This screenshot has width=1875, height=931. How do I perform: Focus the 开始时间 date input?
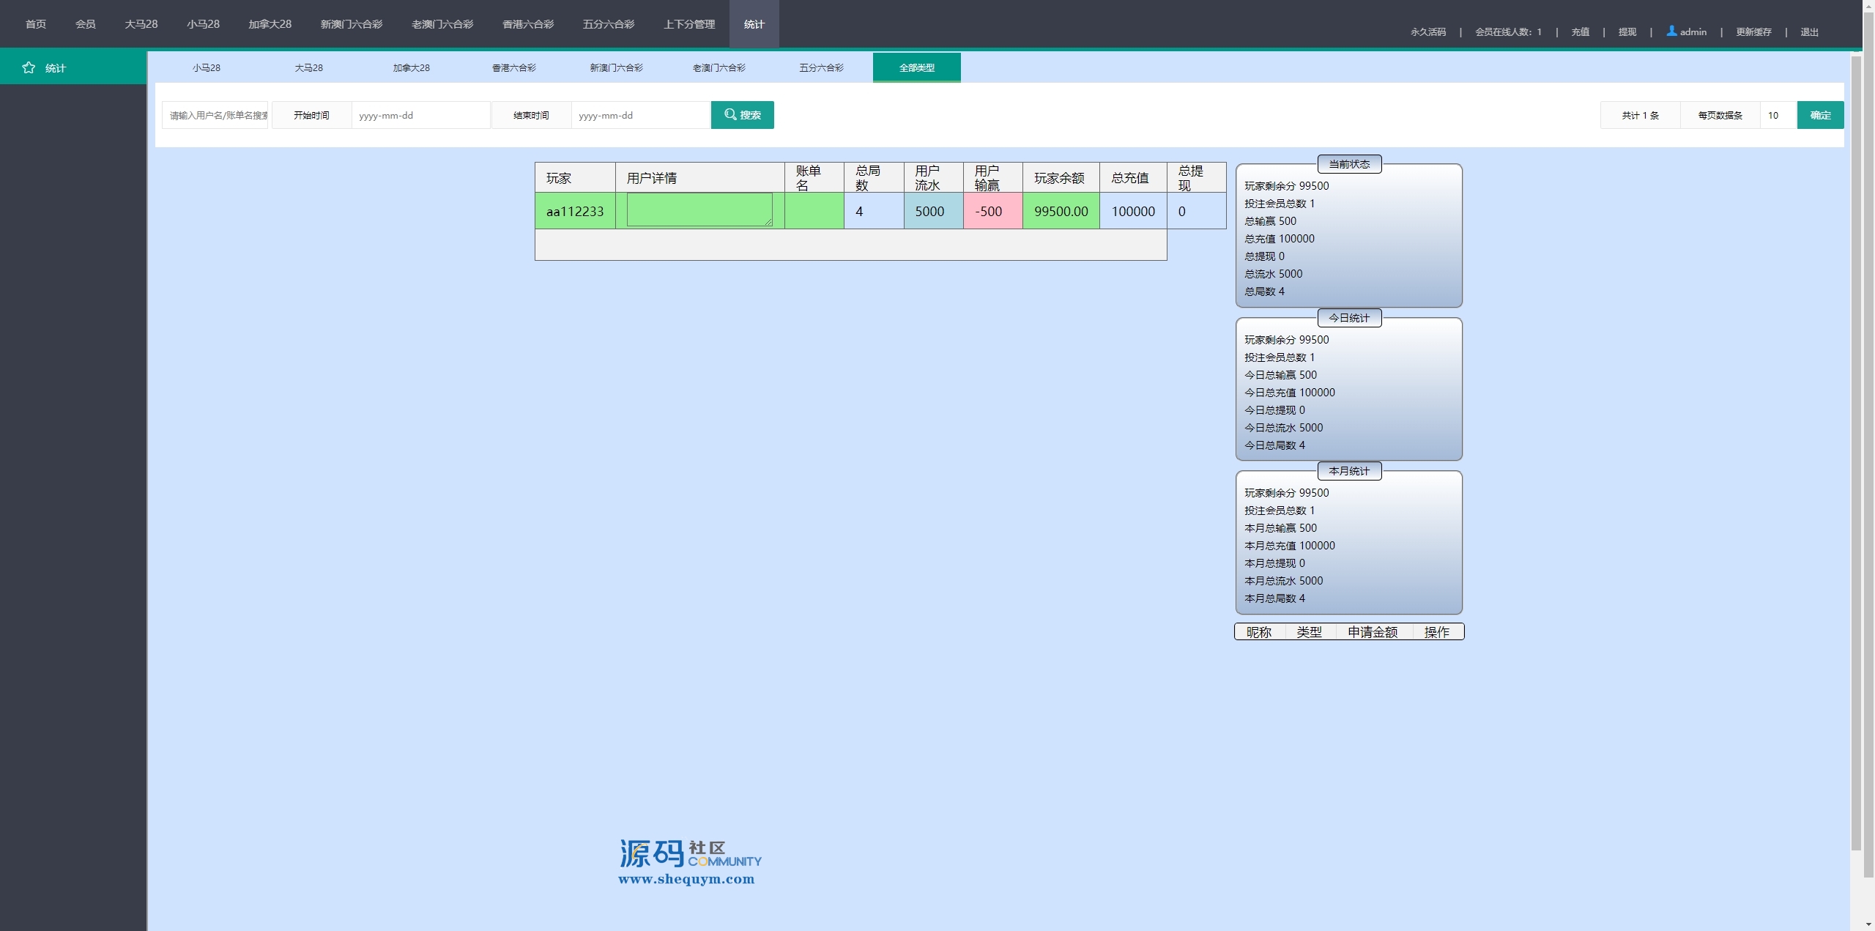click(421, 115)
